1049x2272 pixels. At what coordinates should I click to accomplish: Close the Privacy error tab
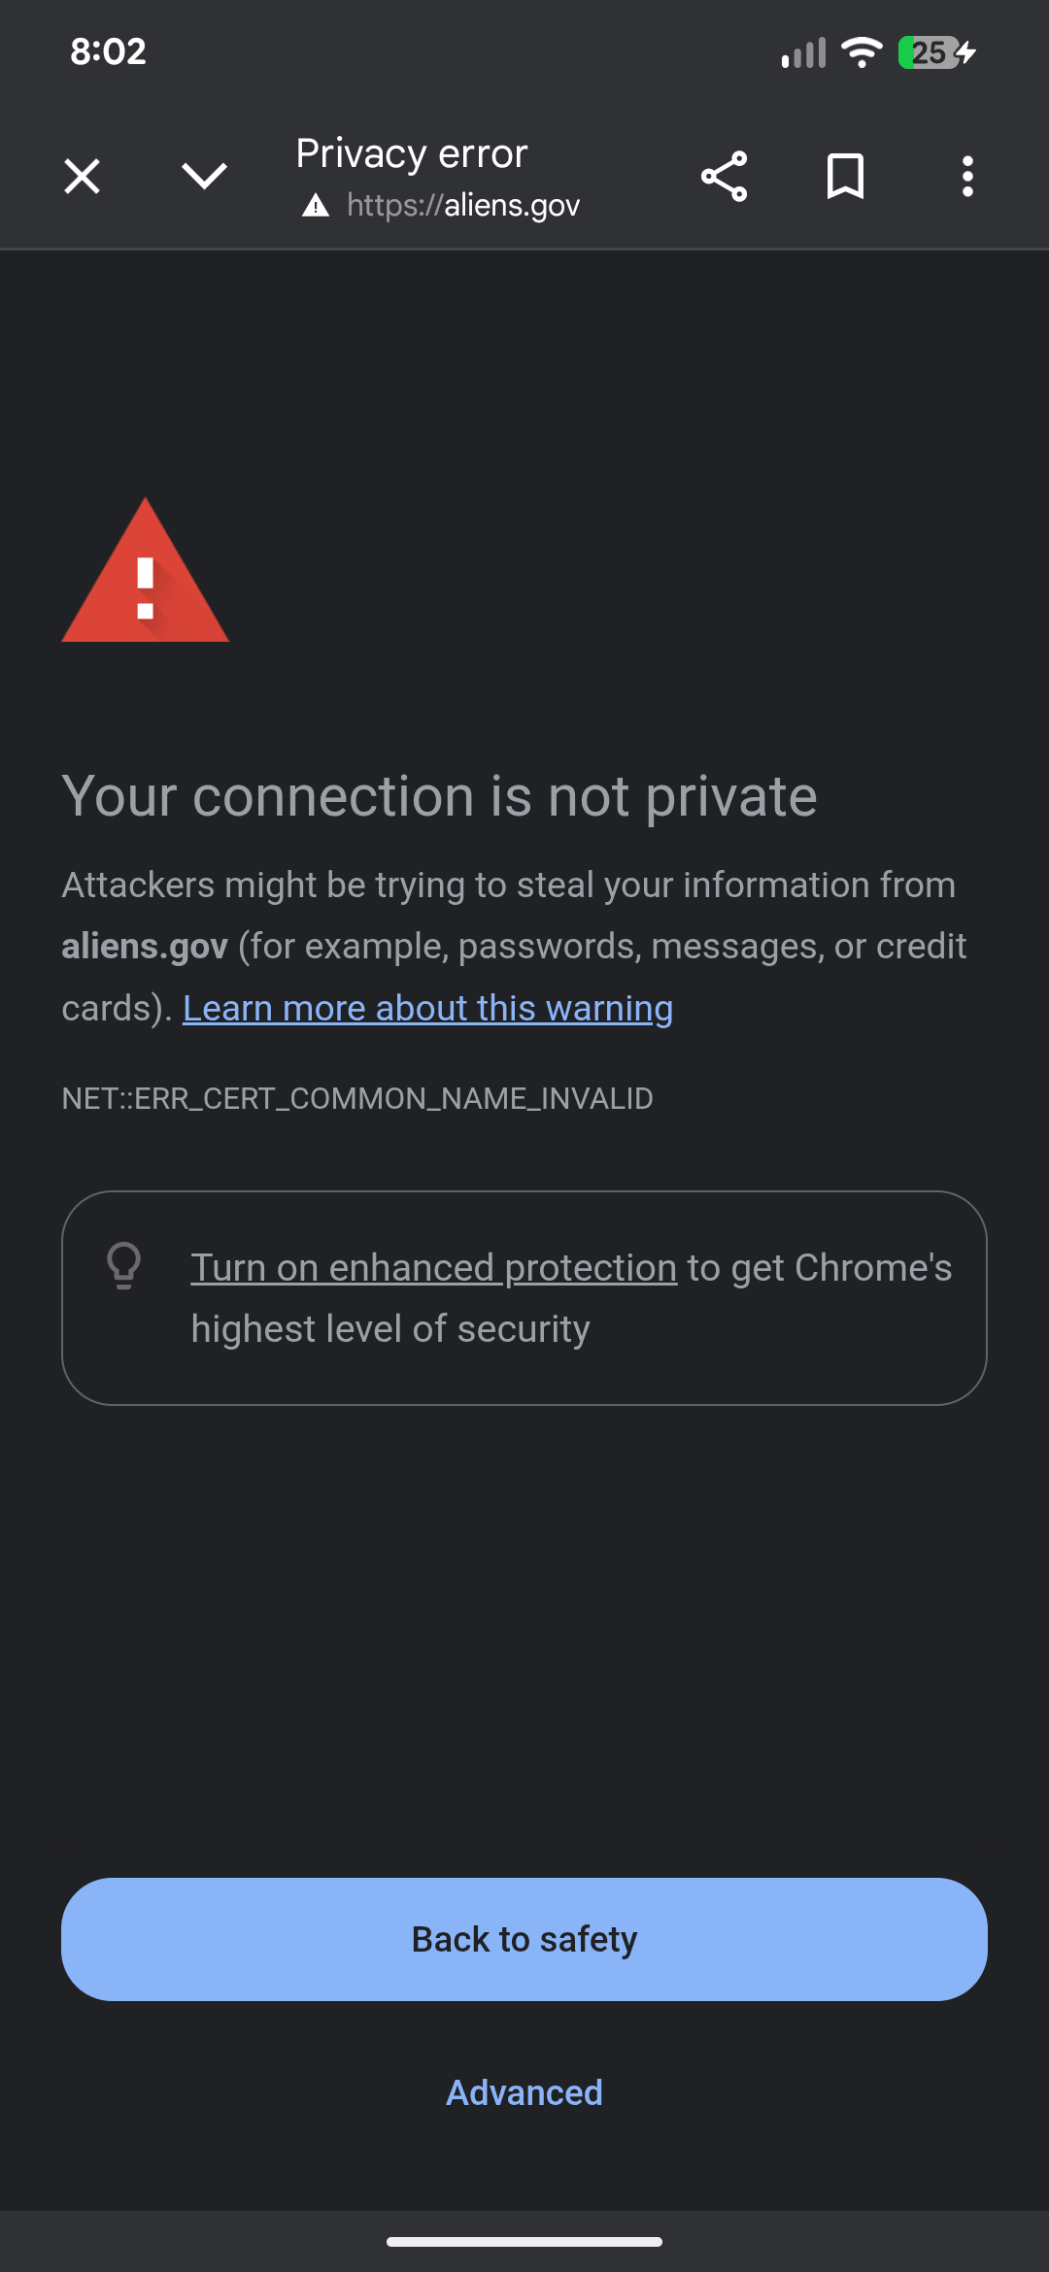click(82, 177)
